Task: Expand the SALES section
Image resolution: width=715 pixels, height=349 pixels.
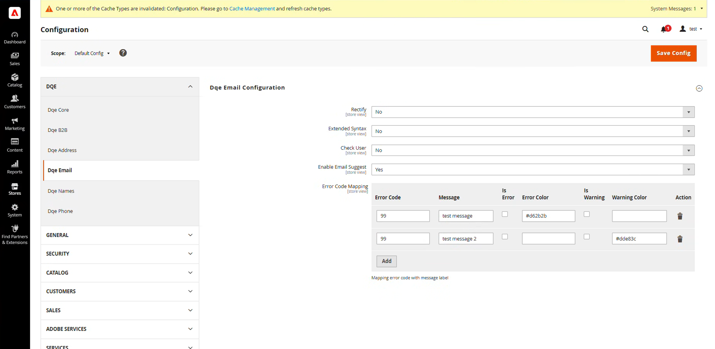Action: (120, 310)
